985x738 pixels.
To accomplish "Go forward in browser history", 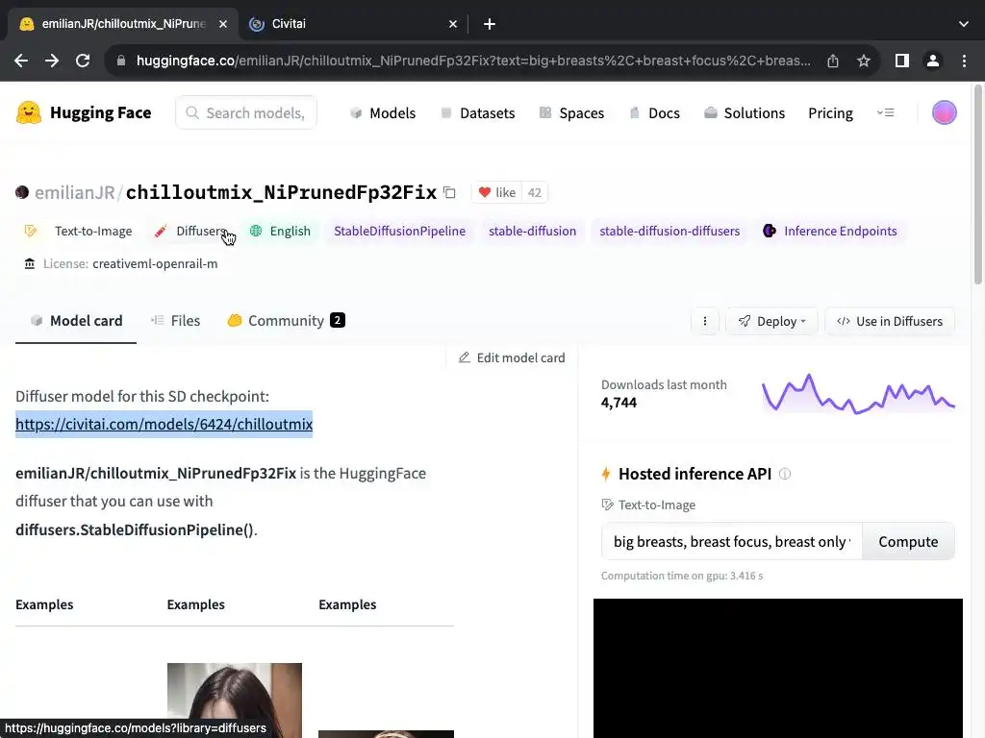I will [52, 61].
